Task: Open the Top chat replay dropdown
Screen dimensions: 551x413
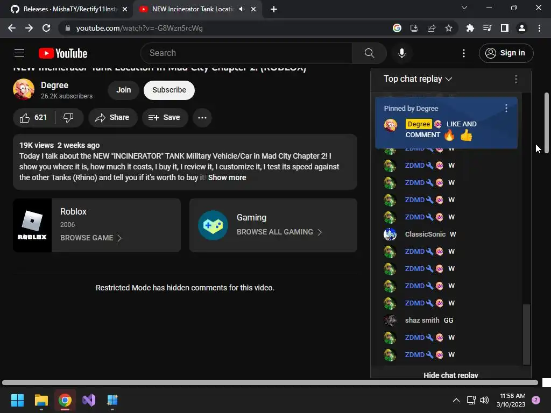Action: click(418, 79)
